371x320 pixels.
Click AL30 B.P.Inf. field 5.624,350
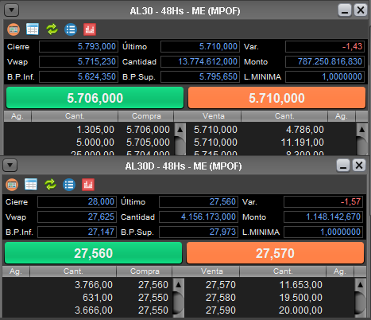[79, 77]
